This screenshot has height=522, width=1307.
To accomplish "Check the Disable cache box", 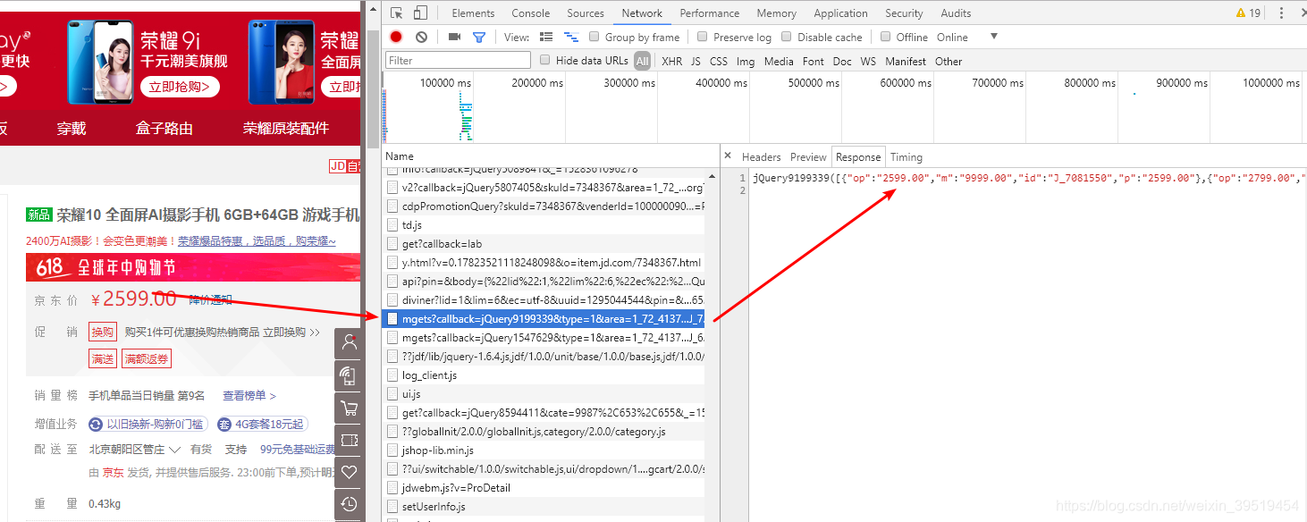I will click(787, 37).
